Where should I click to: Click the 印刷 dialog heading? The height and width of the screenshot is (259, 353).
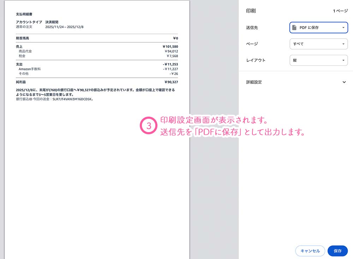(251, 11)
